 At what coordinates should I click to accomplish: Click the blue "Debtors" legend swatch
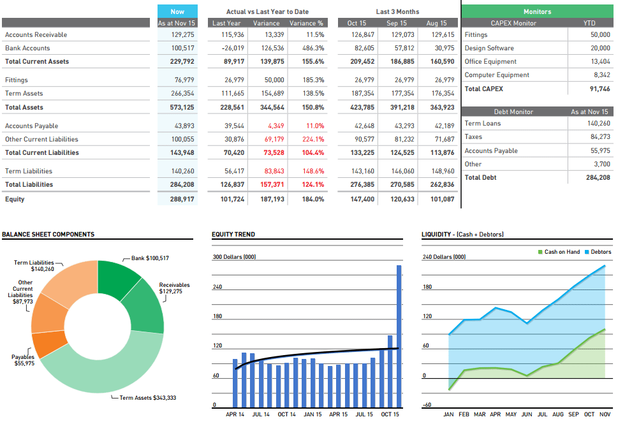[x=587, y=252]
